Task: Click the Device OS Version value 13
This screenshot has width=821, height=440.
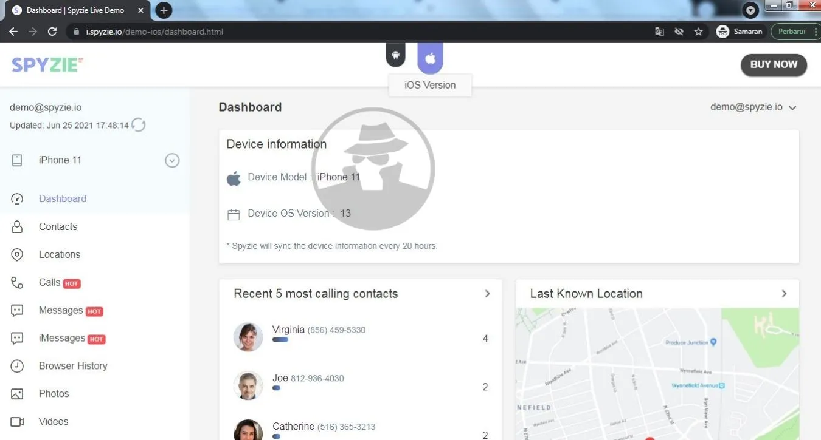Action: click(345, 214)
